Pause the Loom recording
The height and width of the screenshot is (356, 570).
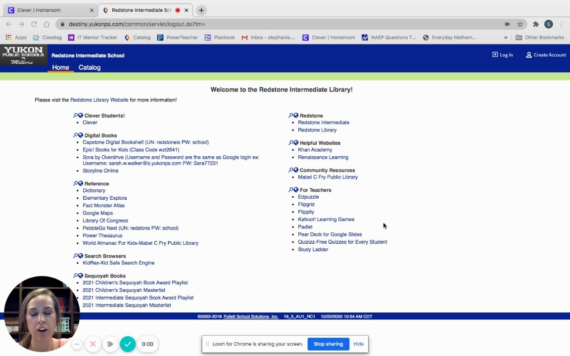click(x=110, y=344)
